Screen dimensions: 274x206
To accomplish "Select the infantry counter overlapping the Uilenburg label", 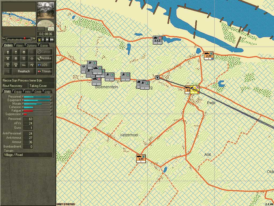I will pyautogui.click(x=145, y=85).
